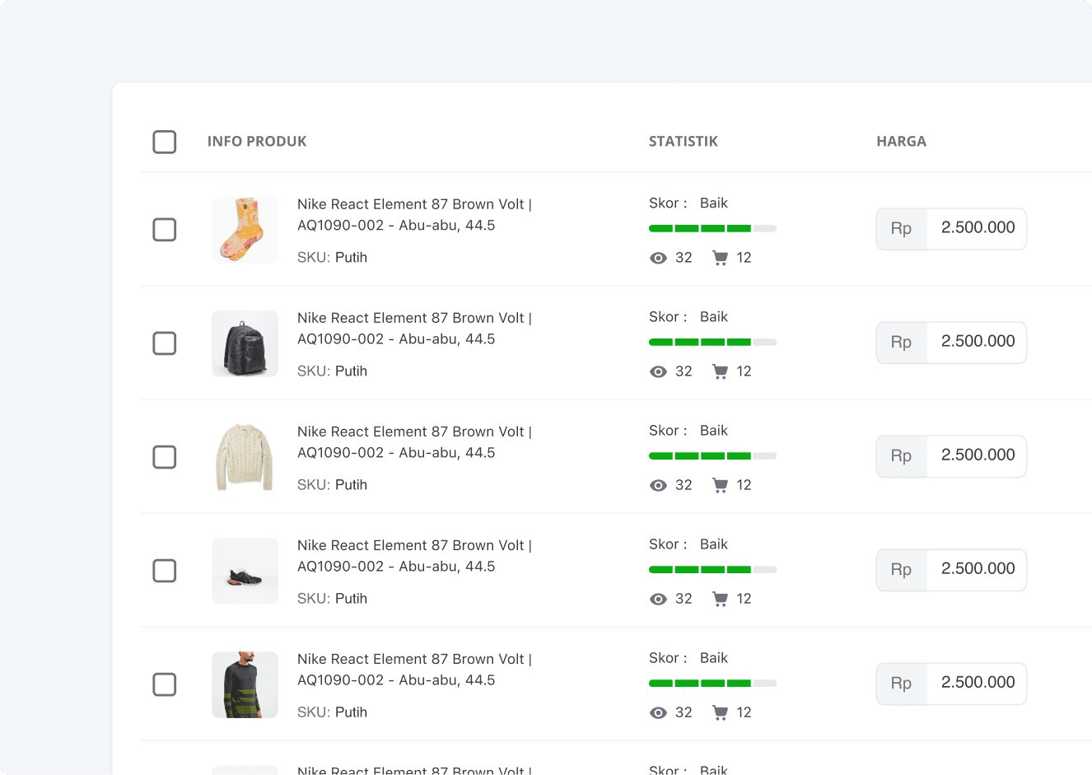Click the INFO PRODUK column header
This screenshot has height=775, width=1092.
pyautogui.click(x=257, y=142)
